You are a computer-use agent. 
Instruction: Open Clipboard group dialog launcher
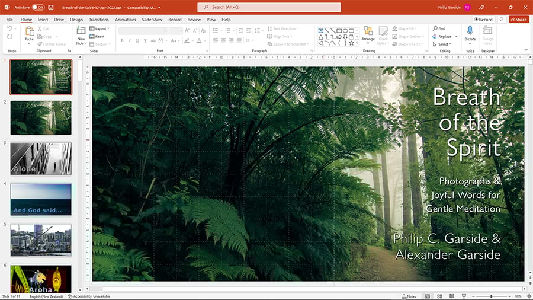coord(69,50)
